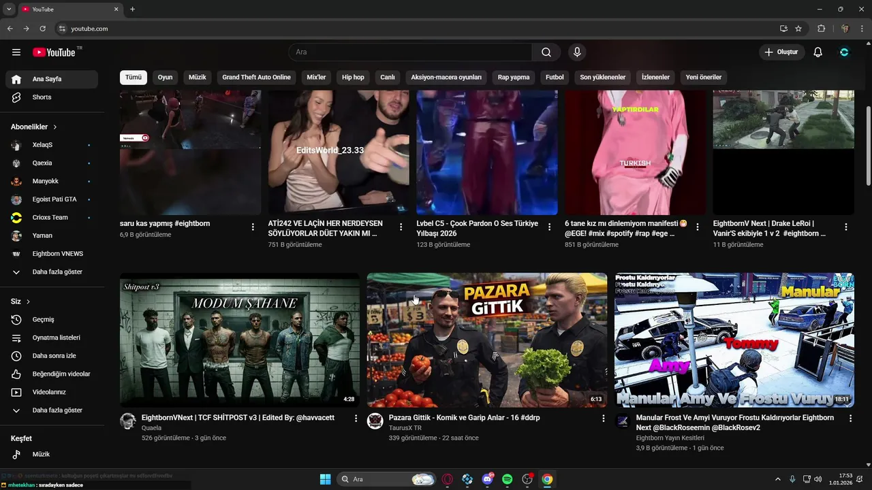Click the Oluştur create button
872x490 pixels.
(782, 52)
